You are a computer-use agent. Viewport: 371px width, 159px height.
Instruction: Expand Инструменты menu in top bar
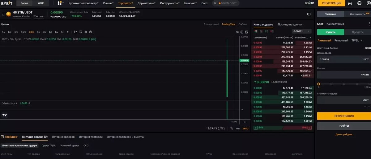(x=170, y=3)
